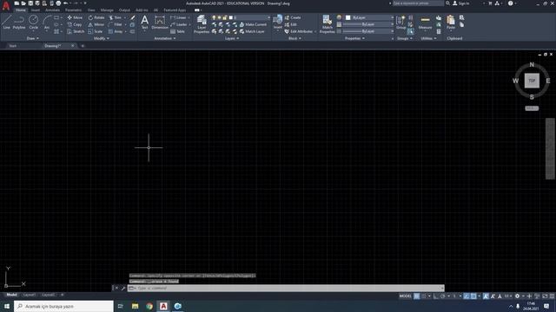Click Match Layer button
The height and width of the screenshot is (312, 556).
(252, 31)
